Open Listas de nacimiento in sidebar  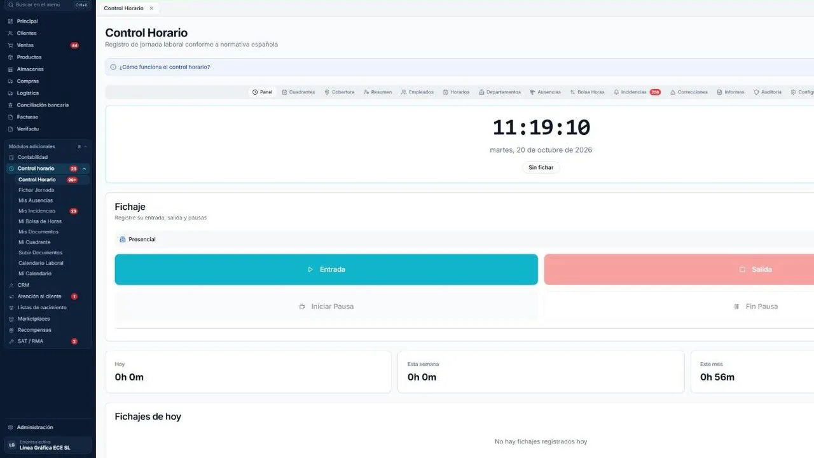click(x=42, y=308)
